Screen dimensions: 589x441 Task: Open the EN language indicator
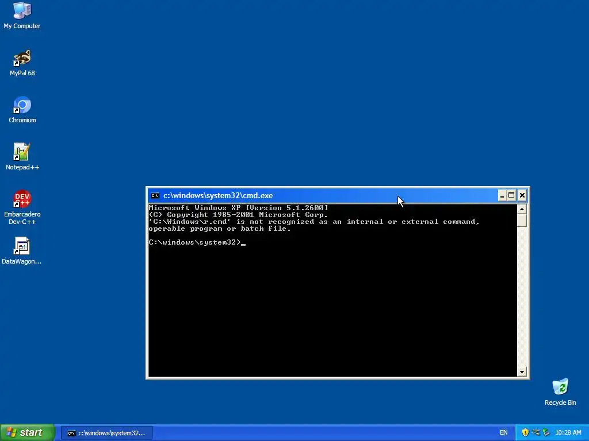[504, 433]
